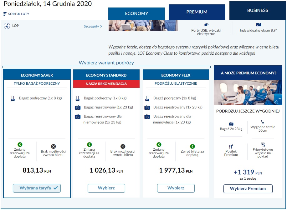Click Porty USB, wtyczki elektryczne text

(x=206, y=32)
